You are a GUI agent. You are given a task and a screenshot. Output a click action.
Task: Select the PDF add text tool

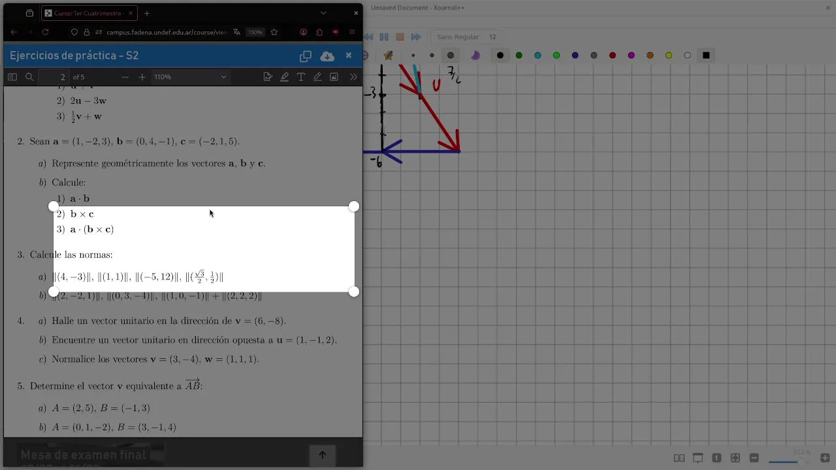pyautogui.click(x=301, y=77)
